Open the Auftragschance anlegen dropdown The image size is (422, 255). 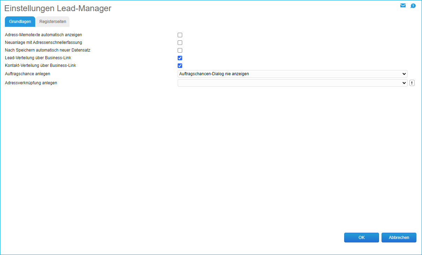click(292, 74)
